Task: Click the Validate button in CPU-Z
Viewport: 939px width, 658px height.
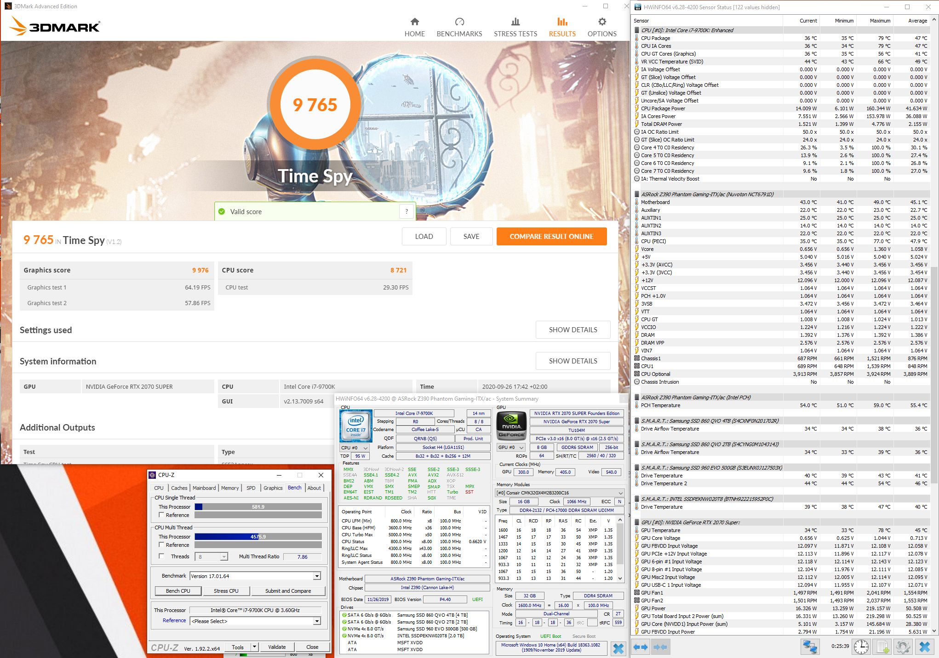Action: (x=277, y=647)
